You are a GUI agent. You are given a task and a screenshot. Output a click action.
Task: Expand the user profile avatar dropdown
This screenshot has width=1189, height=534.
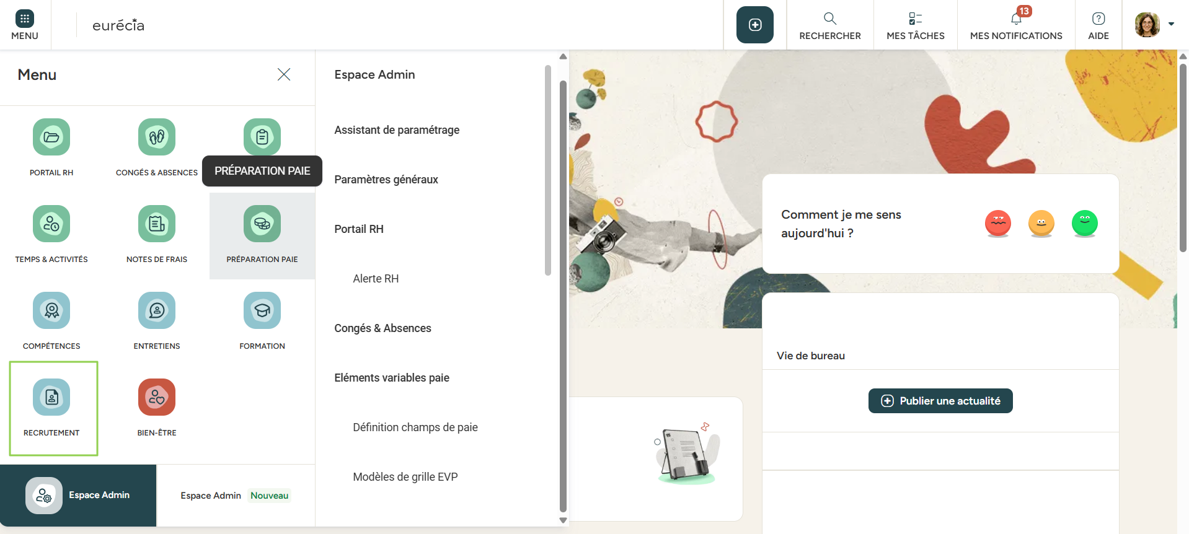coord(1154,25)
